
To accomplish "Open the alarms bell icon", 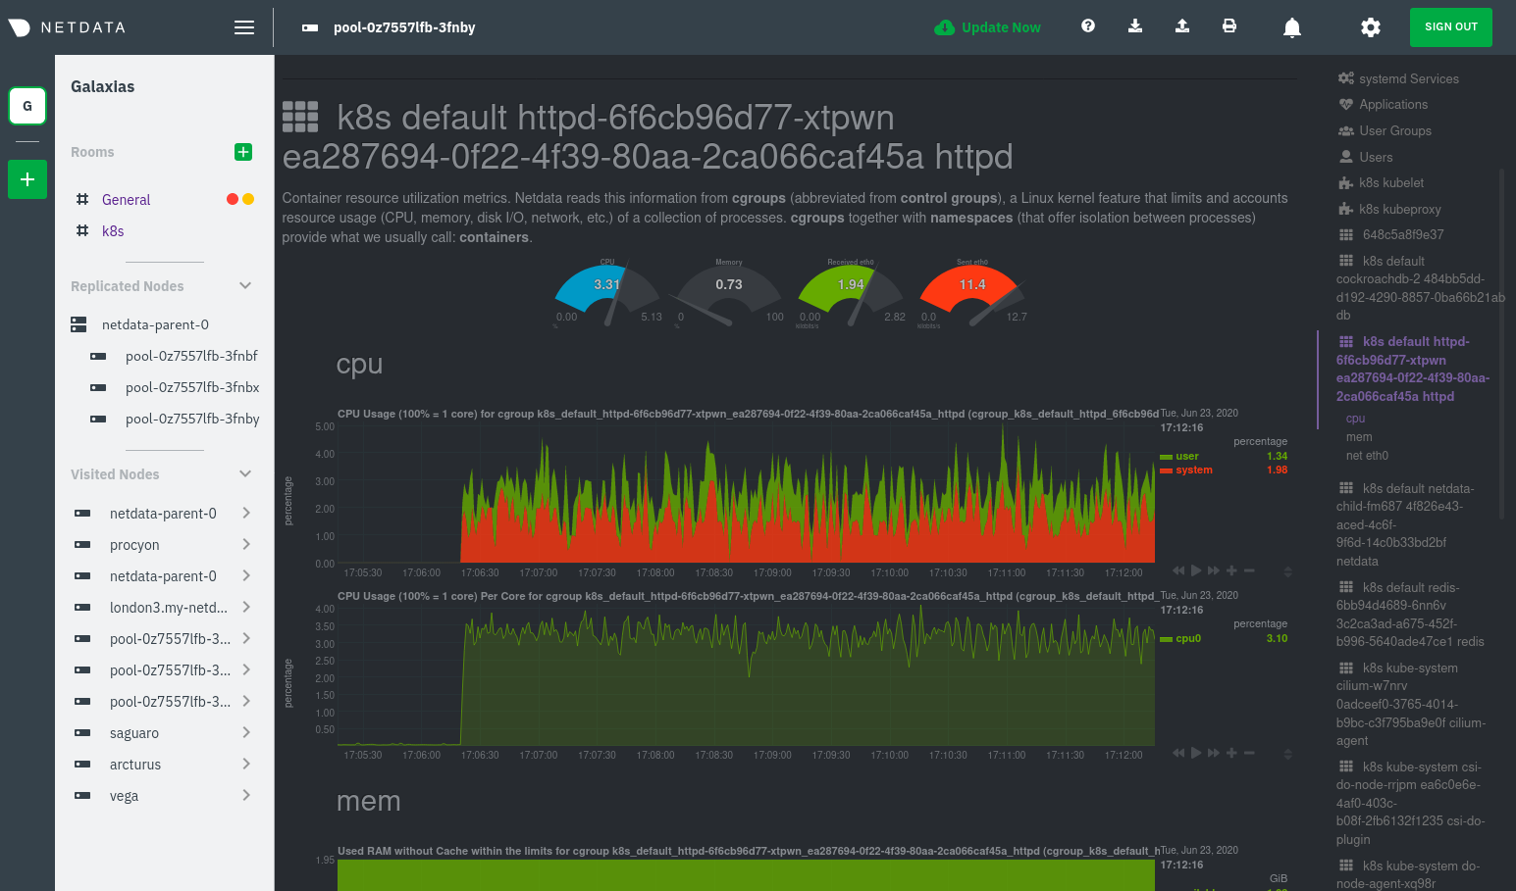I will [1292, 27].
